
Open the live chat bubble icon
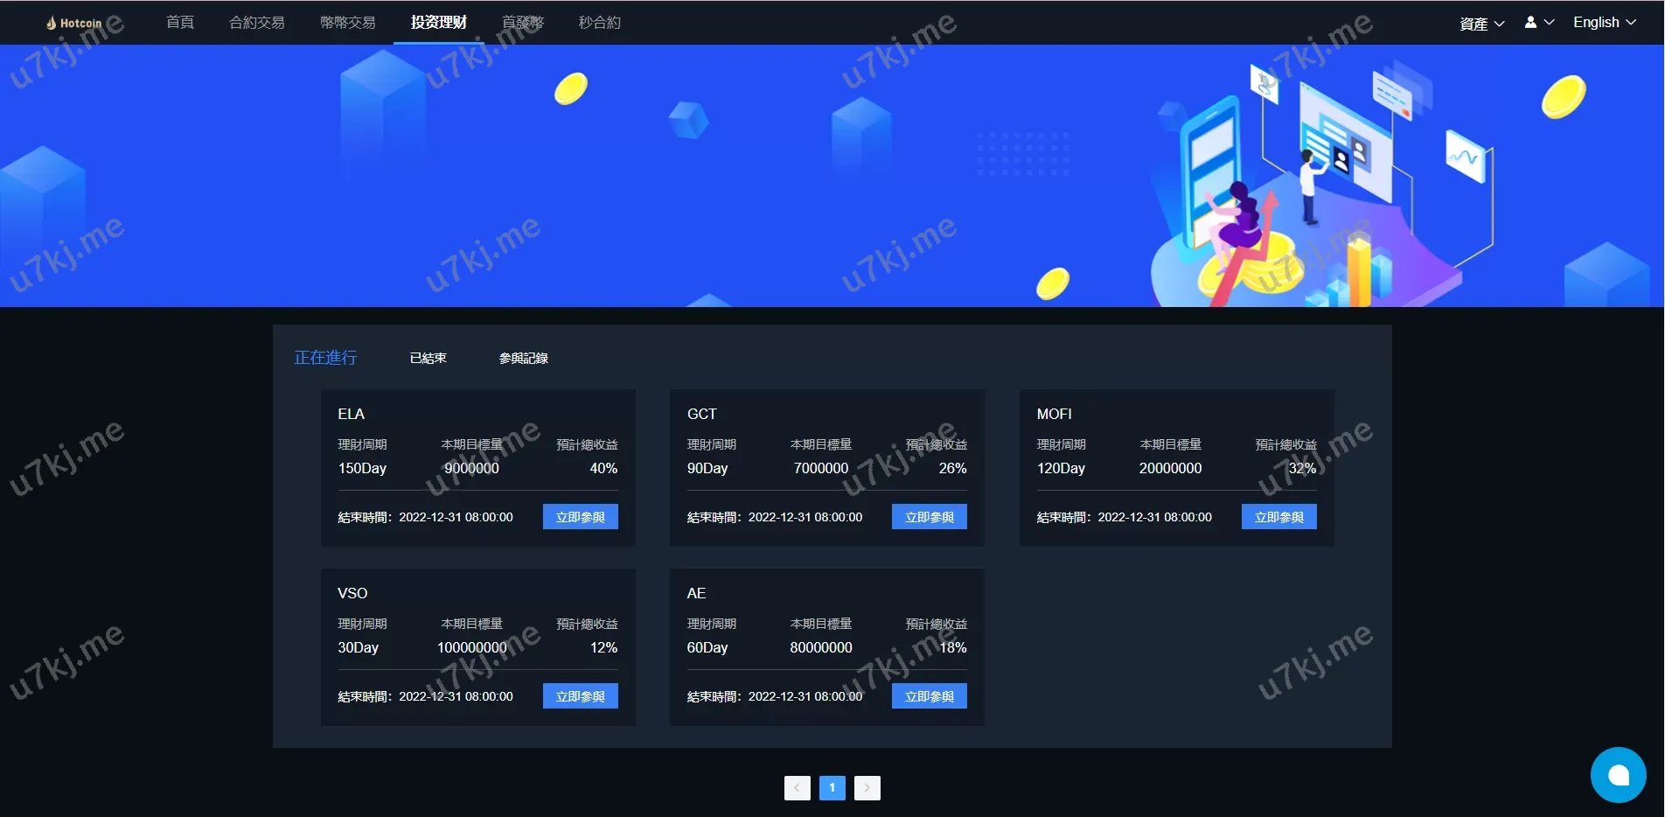(x=1618, y=775)
